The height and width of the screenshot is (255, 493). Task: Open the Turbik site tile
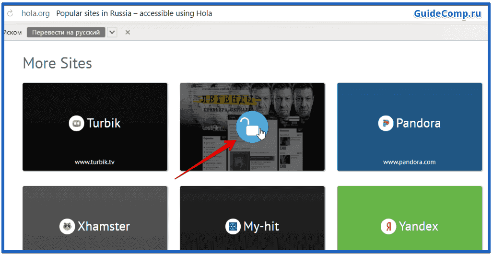95,127
